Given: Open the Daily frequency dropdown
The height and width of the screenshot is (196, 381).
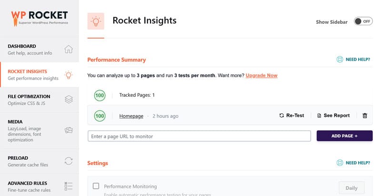Looking at the screenshot, I should 351,187.
